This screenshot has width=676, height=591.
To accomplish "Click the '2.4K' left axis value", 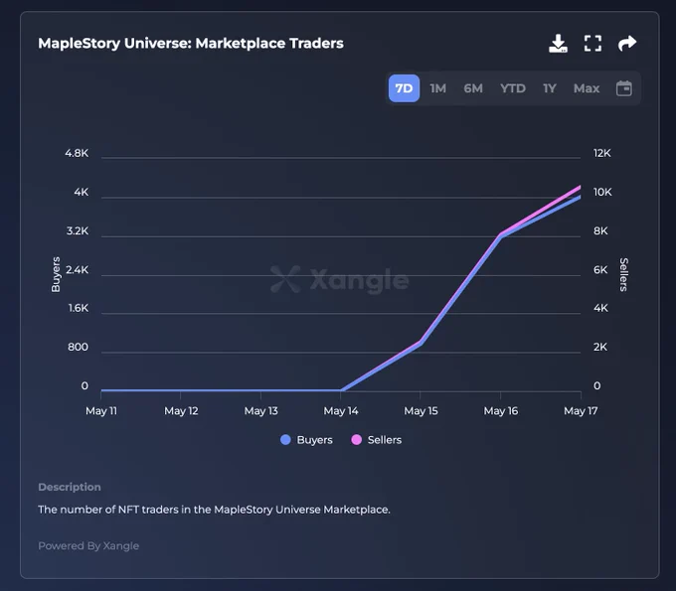I will pos(78,269).
